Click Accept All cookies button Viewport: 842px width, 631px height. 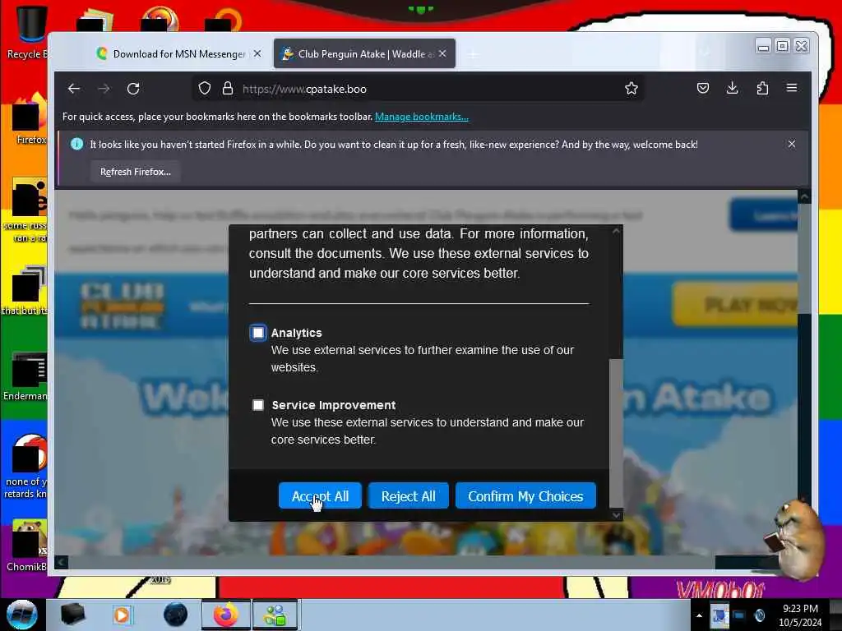click(320, 496)
